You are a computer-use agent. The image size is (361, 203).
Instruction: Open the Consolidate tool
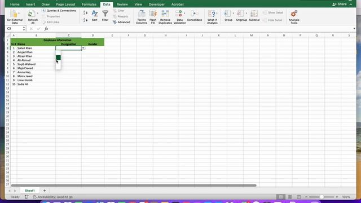(x=194, y=15)
